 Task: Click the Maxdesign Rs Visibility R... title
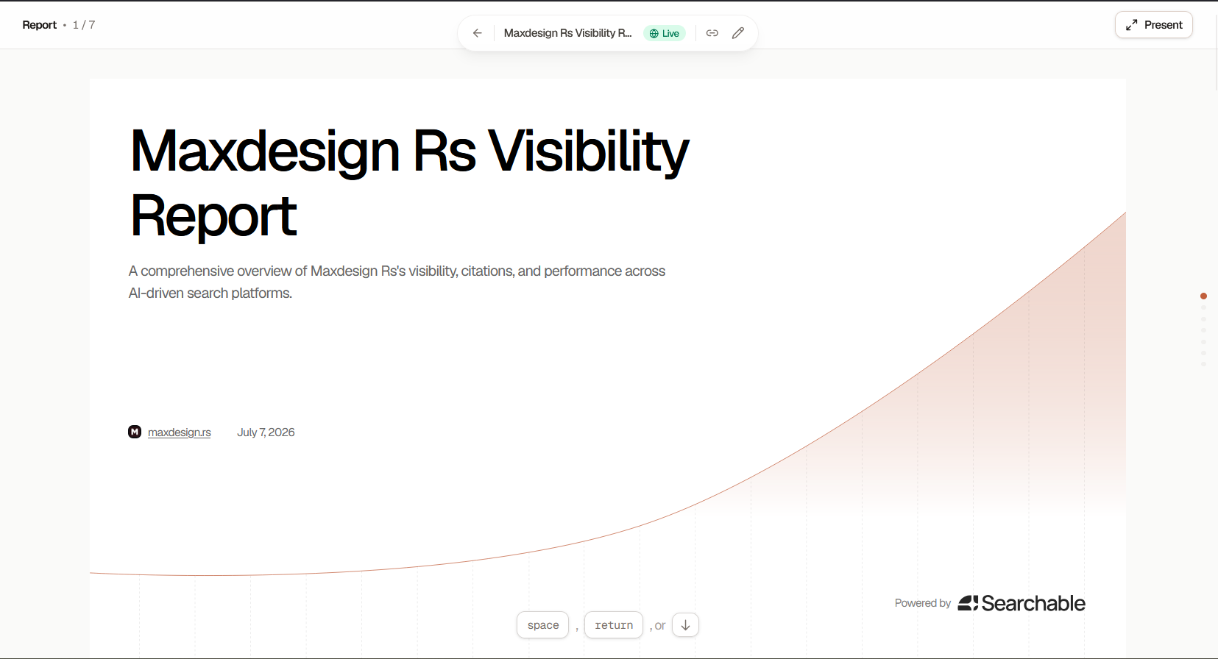click(x=567, y=33)
